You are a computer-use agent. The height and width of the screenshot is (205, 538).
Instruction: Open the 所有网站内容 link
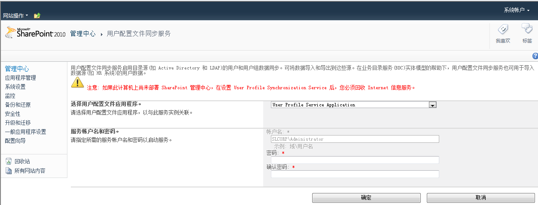tap(30, 171)
